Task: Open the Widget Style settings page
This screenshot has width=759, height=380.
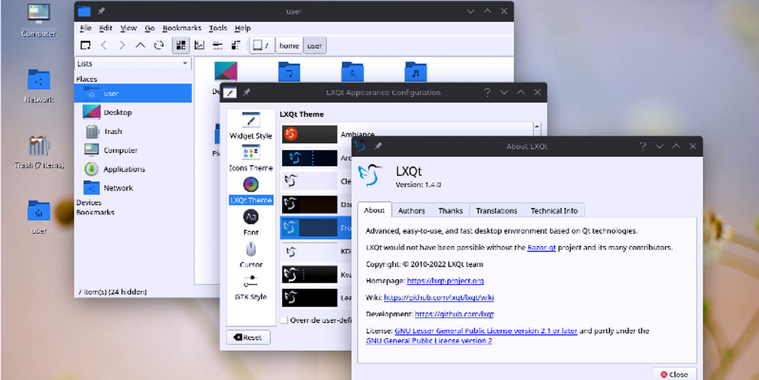Action: (x=250, y=125)
